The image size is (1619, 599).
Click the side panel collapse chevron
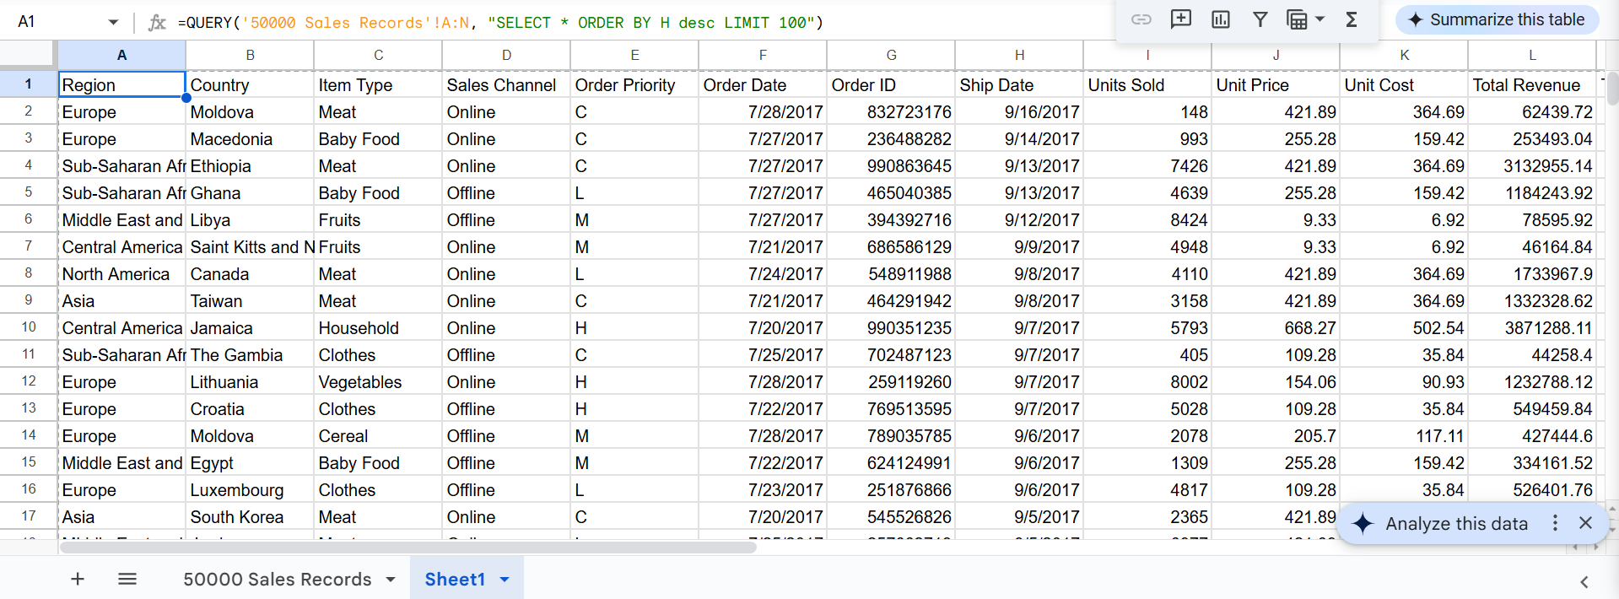1584,582
